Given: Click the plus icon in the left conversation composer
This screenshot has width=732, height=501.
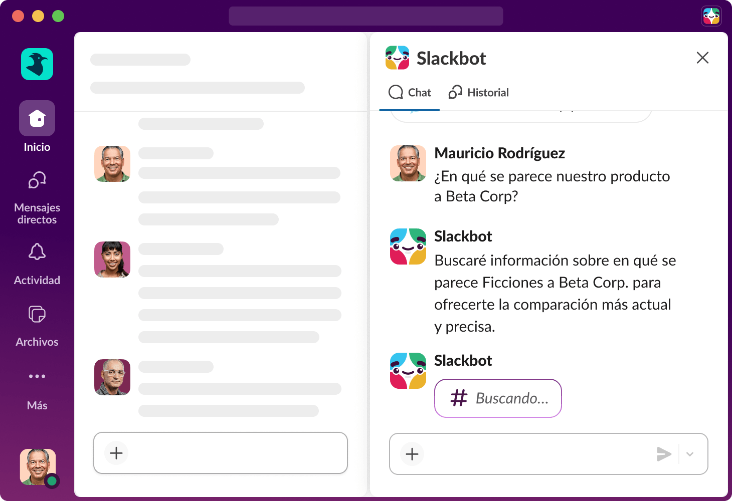Looking at the screenshot, I should (116, 453).
